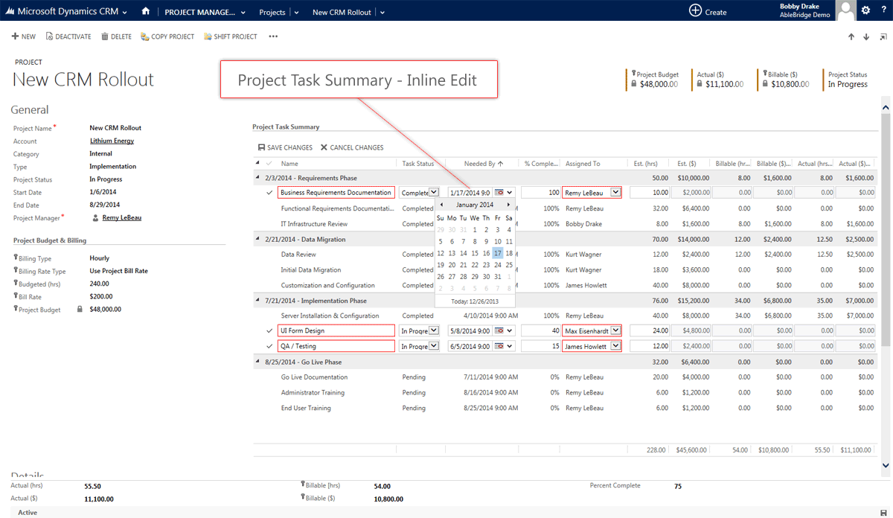Click the Est. (hrs) field showing 12.00
The image size is (893, 518).
pos(650,346)
